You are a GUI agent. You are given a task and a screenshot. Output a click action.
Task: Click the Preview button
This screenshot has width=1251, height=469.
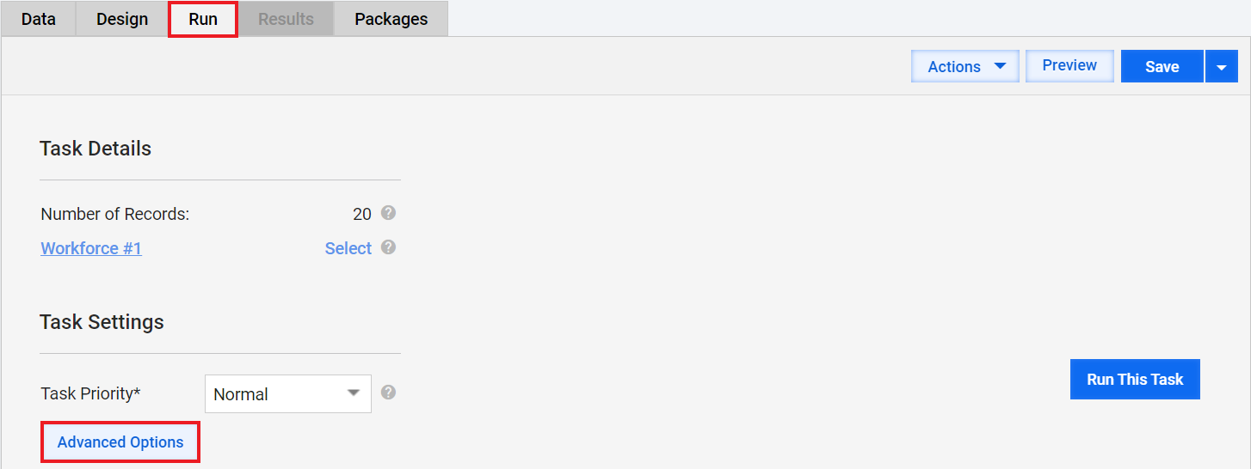[x=1069, y=65]
